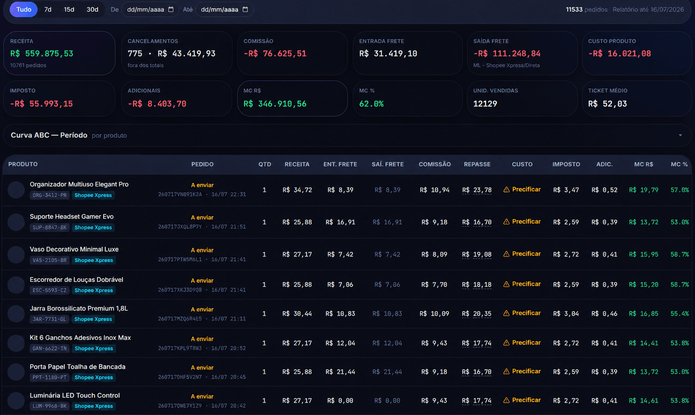Select the 15d period filter
This screenshot has height=415, width=695.
69,9
